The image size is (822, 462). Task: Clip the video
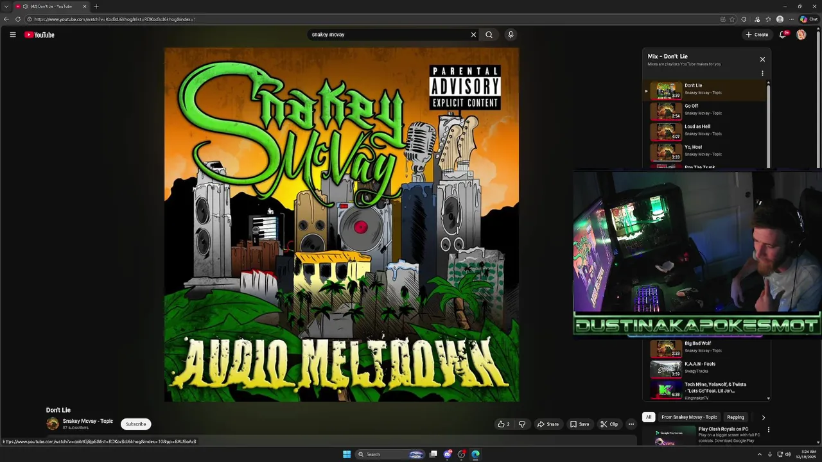(x=609, y=424)
